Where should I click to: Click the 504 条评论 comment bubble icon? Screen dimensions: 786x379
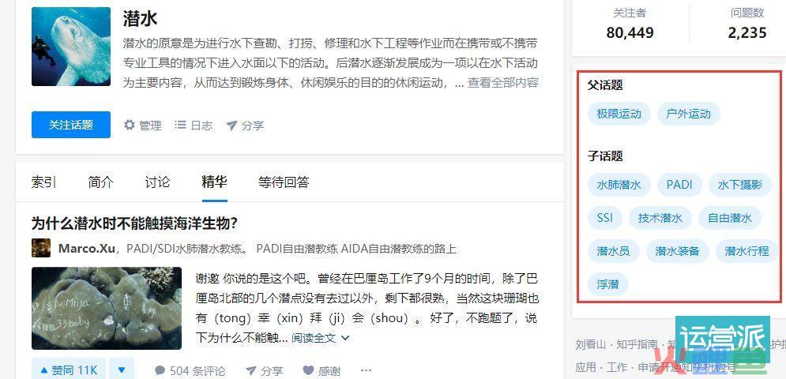(x=160, y=370)
